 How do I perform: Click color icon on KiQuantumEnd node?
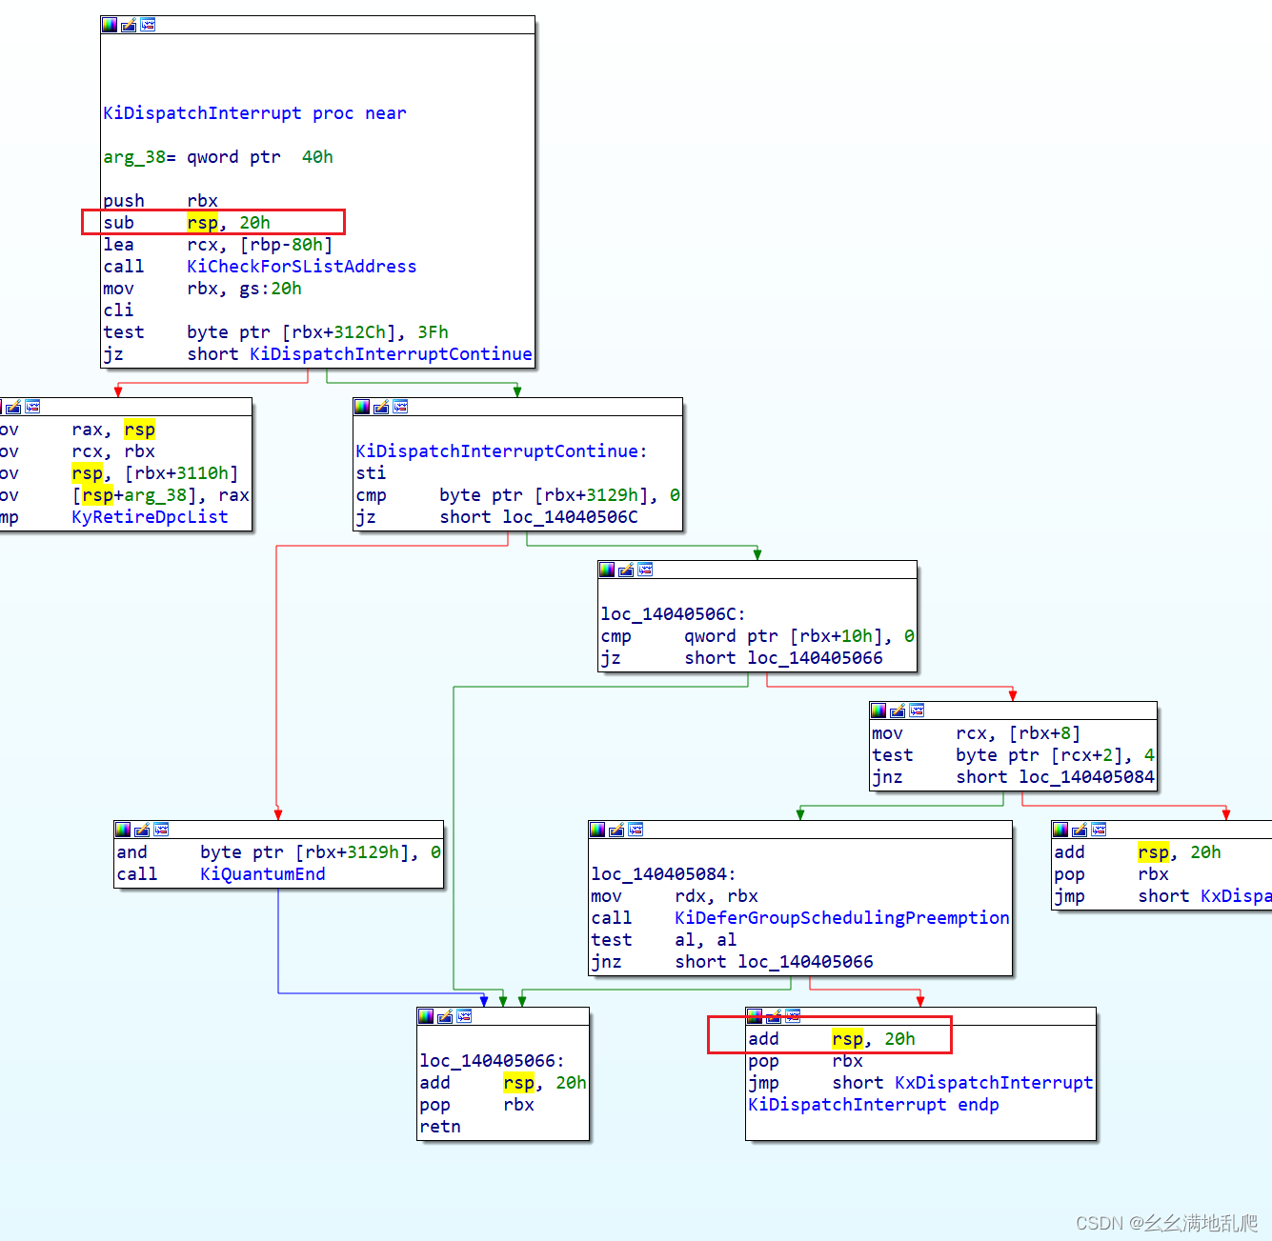[x=123, y=830]
